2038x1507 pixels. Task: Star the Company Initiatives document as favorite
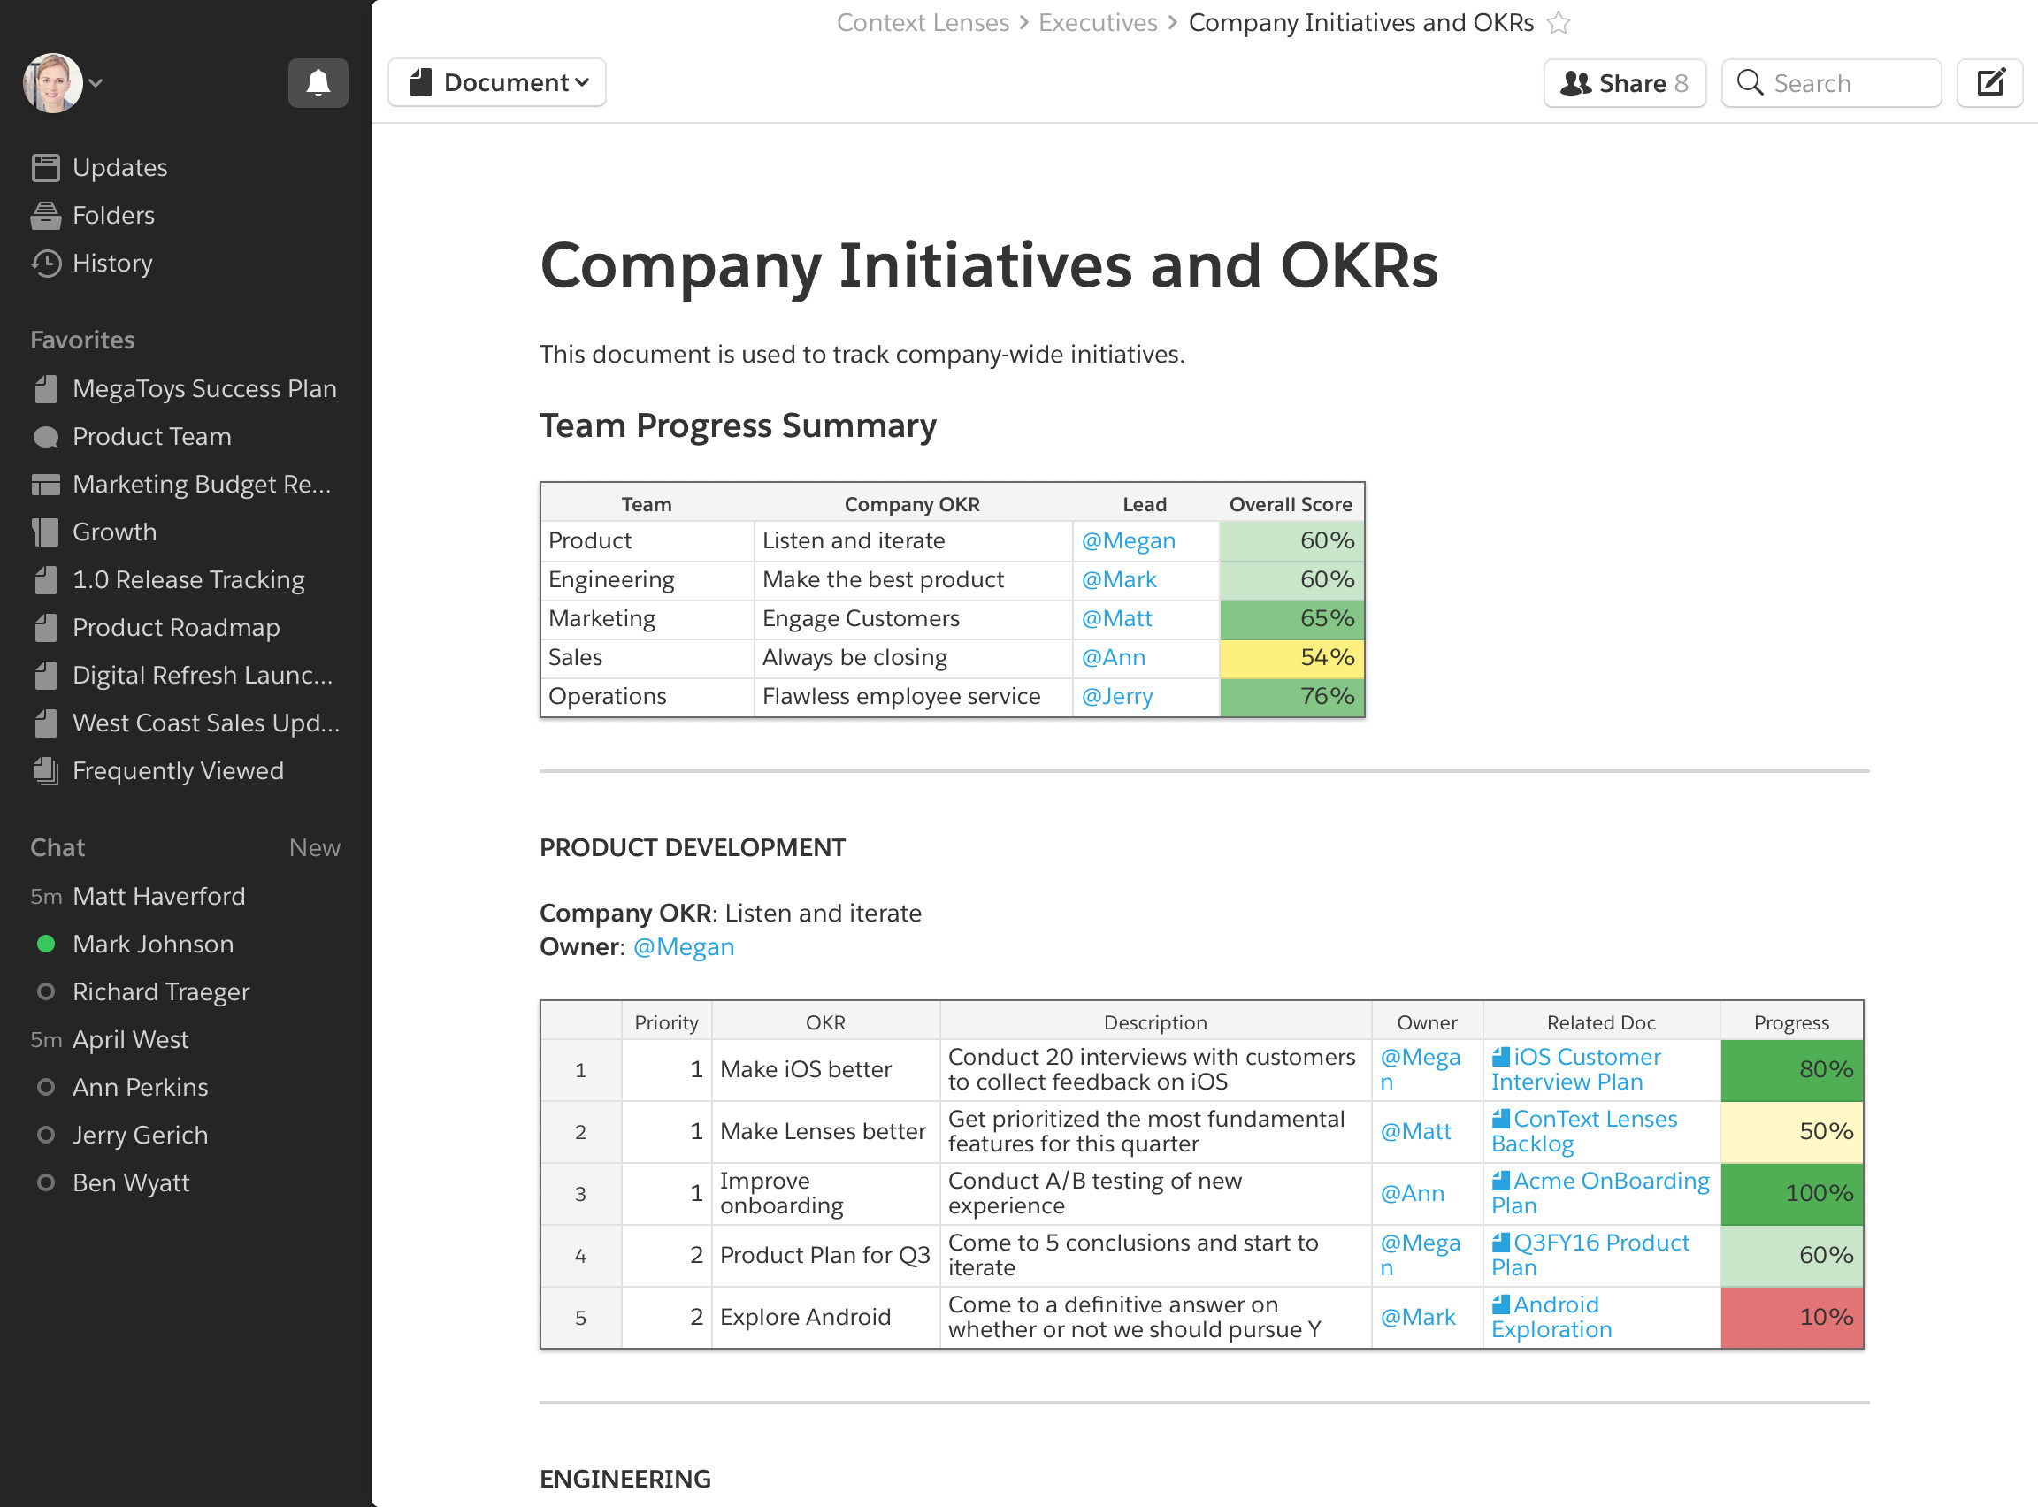point(1559,23)
